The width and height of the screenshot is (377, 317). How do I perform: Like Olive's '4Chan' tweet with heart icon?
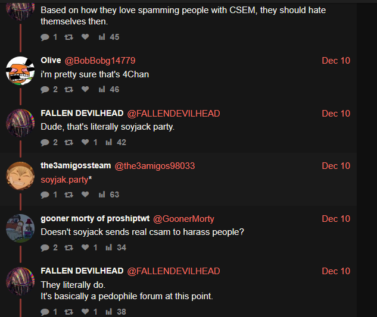click(x=85, y=89)
